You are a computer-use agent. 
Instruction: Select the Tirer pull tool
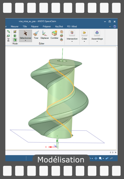tap(36, 35)
